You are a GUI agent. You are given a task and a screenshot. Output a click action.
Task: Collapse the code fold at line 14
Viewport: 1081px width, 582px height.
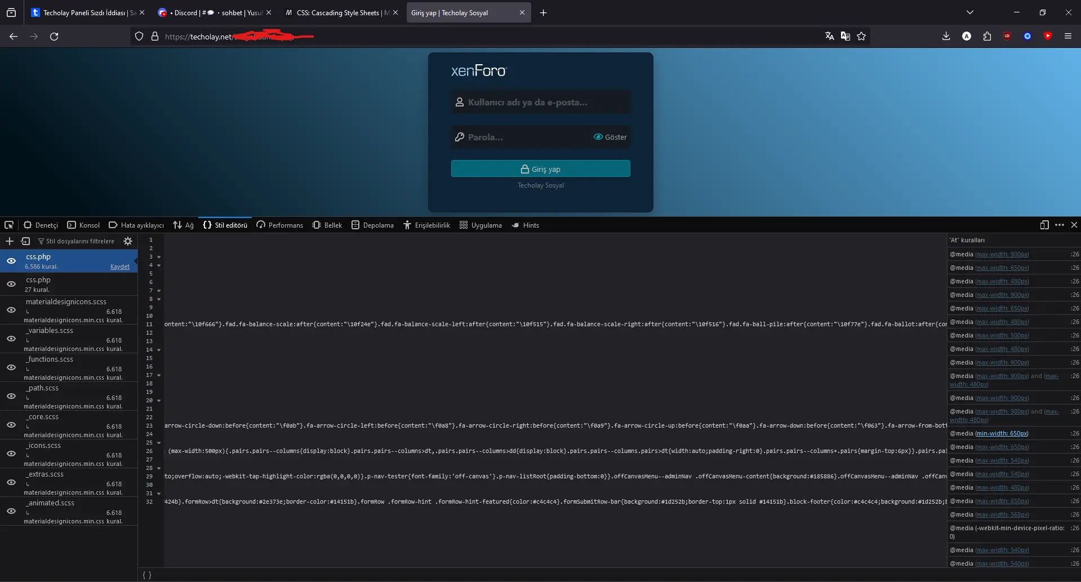pyautogui.click(x=159, y=350)
